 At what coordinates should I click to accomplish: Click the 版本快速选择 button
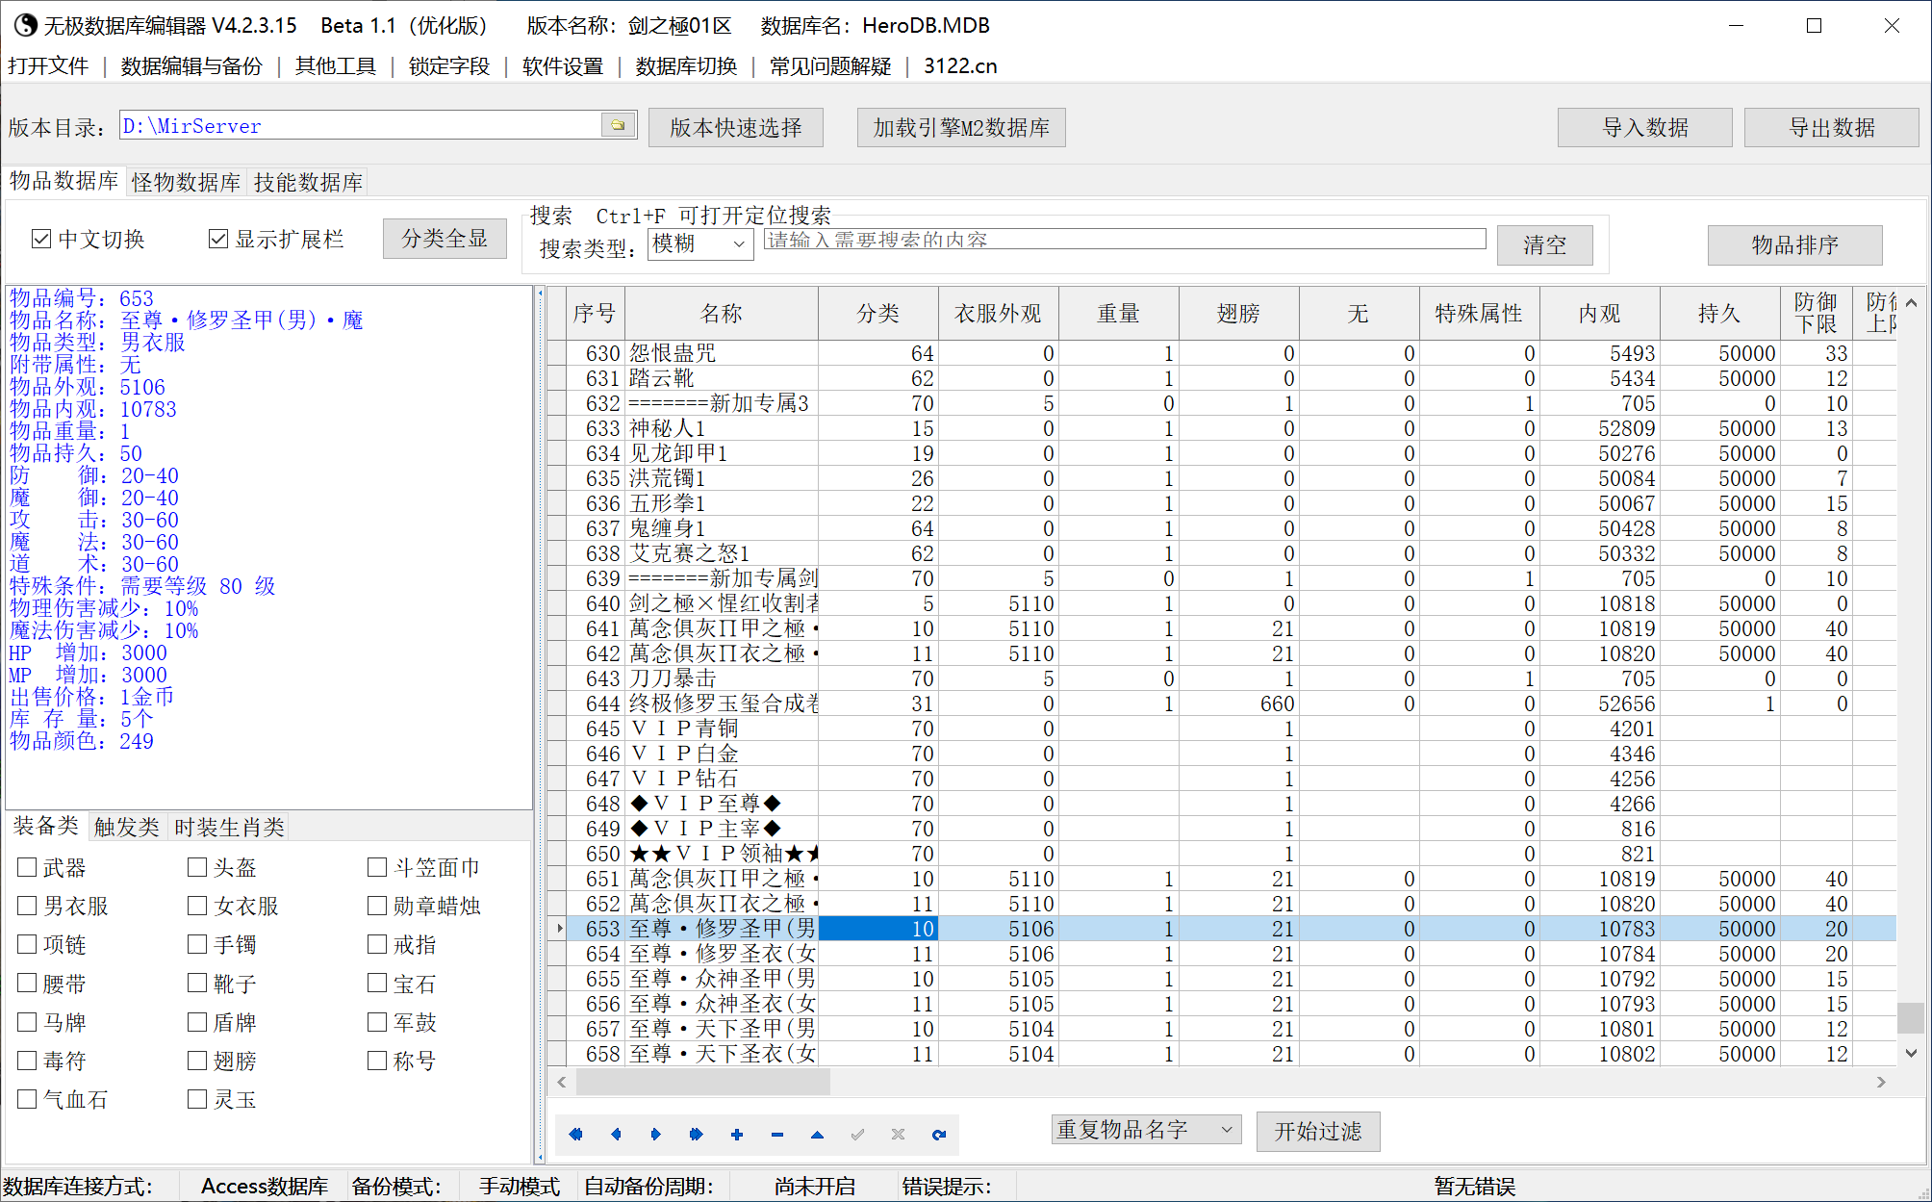point(736,128)
